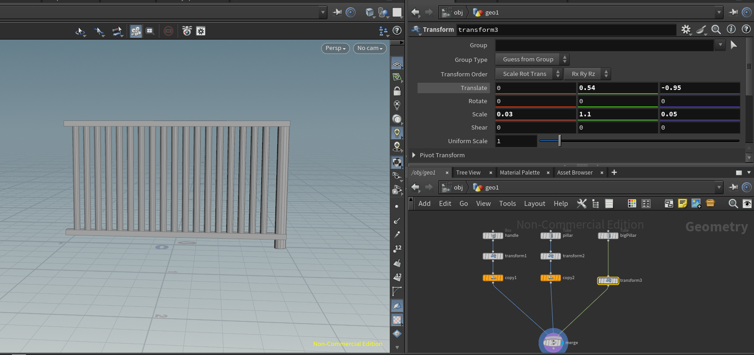The image size is (754, 355).
Task: Switch to the Material Palette tab
Action: pos(520,173)
